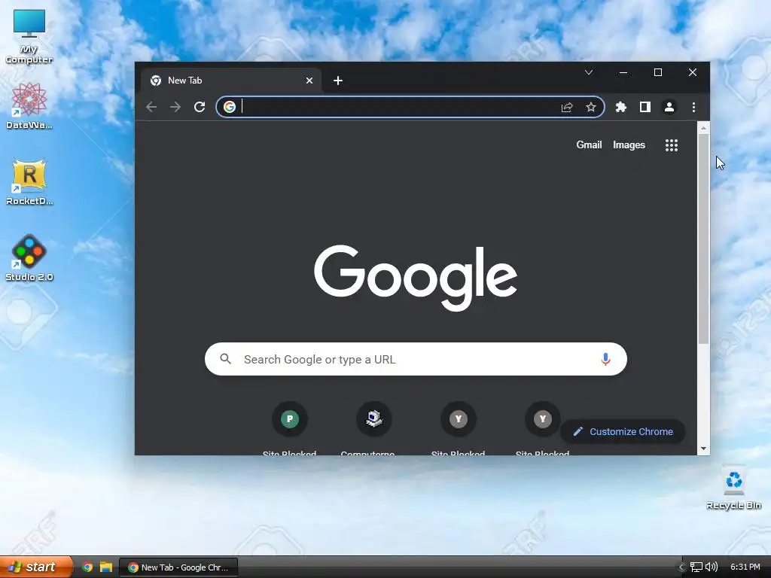Screen dimensions: 771x578
Task: Open the Windows start menu
Action: click(x=36, y=567)
